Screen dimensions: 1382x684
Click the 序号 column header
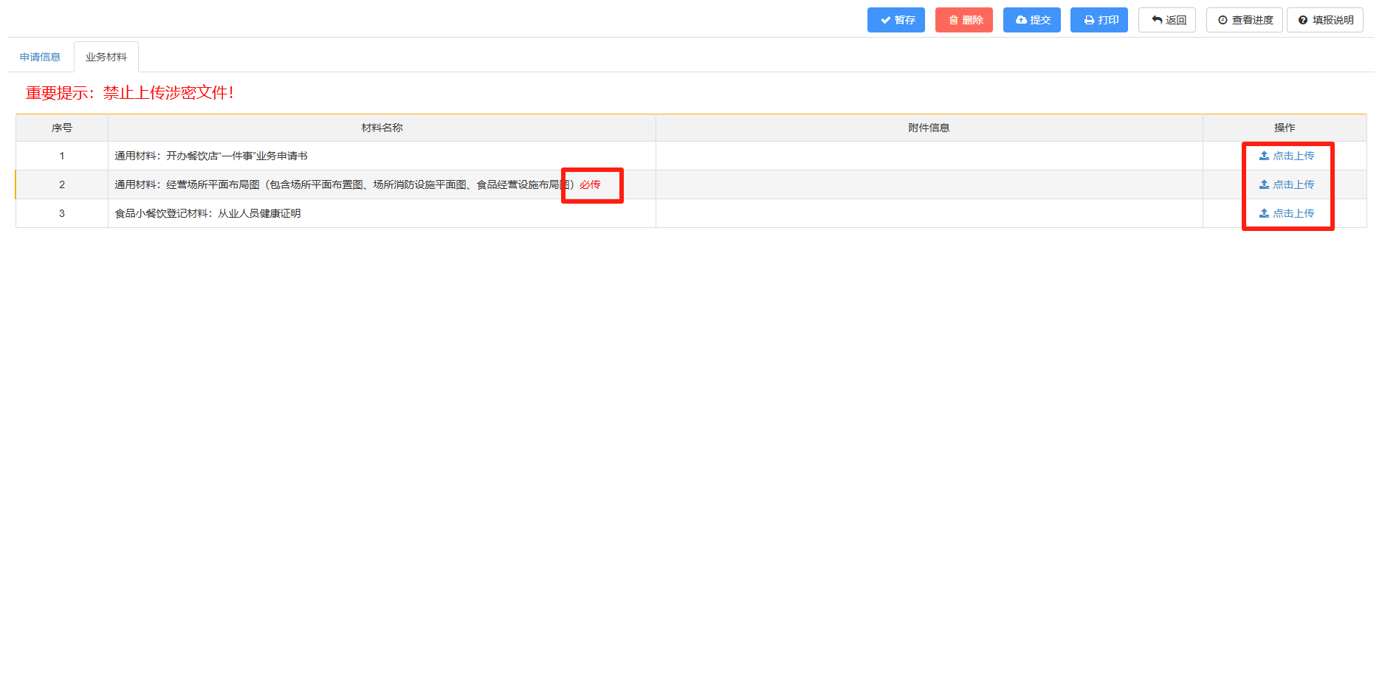[62, 128]
